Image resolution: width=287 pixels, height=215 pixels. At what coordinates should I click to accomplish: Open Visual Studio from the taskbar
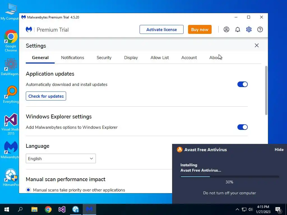(62, 209)
